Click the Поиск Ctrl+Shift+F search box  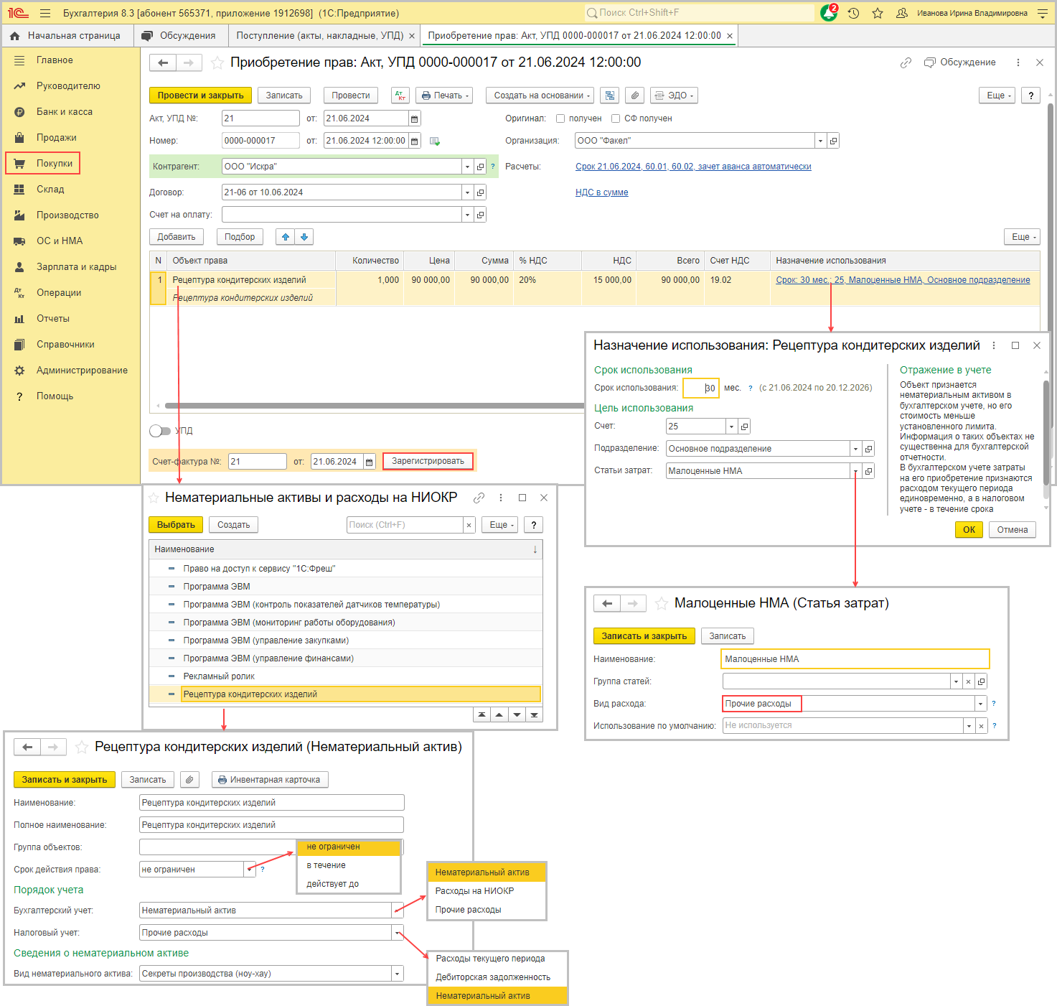[x=700, y=13]
